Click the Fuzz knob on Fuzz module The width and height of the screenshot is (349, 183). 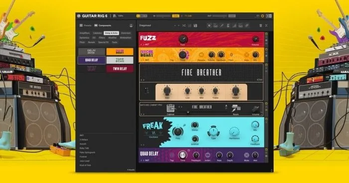click(x=183, y=39)
